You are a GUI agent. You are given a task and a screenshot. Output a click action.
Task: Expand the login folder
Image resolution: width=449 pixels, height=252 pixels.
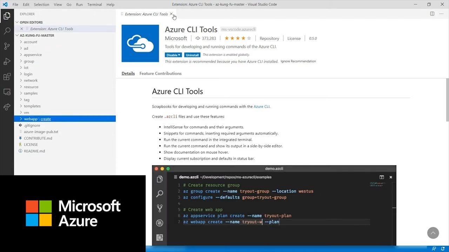[x=65, y=74]
